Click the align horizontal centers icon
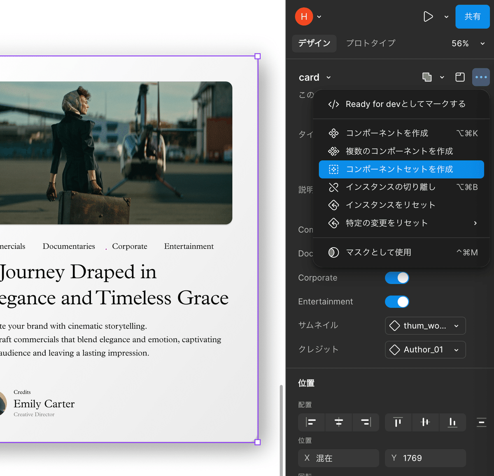 point(339,422)
